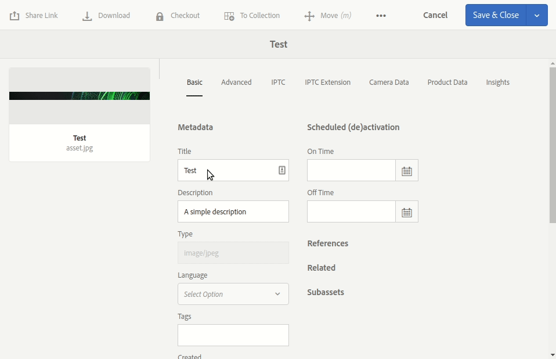Open the On Time calendar picker
Screen dimensions: 556x359
point(407,170)
